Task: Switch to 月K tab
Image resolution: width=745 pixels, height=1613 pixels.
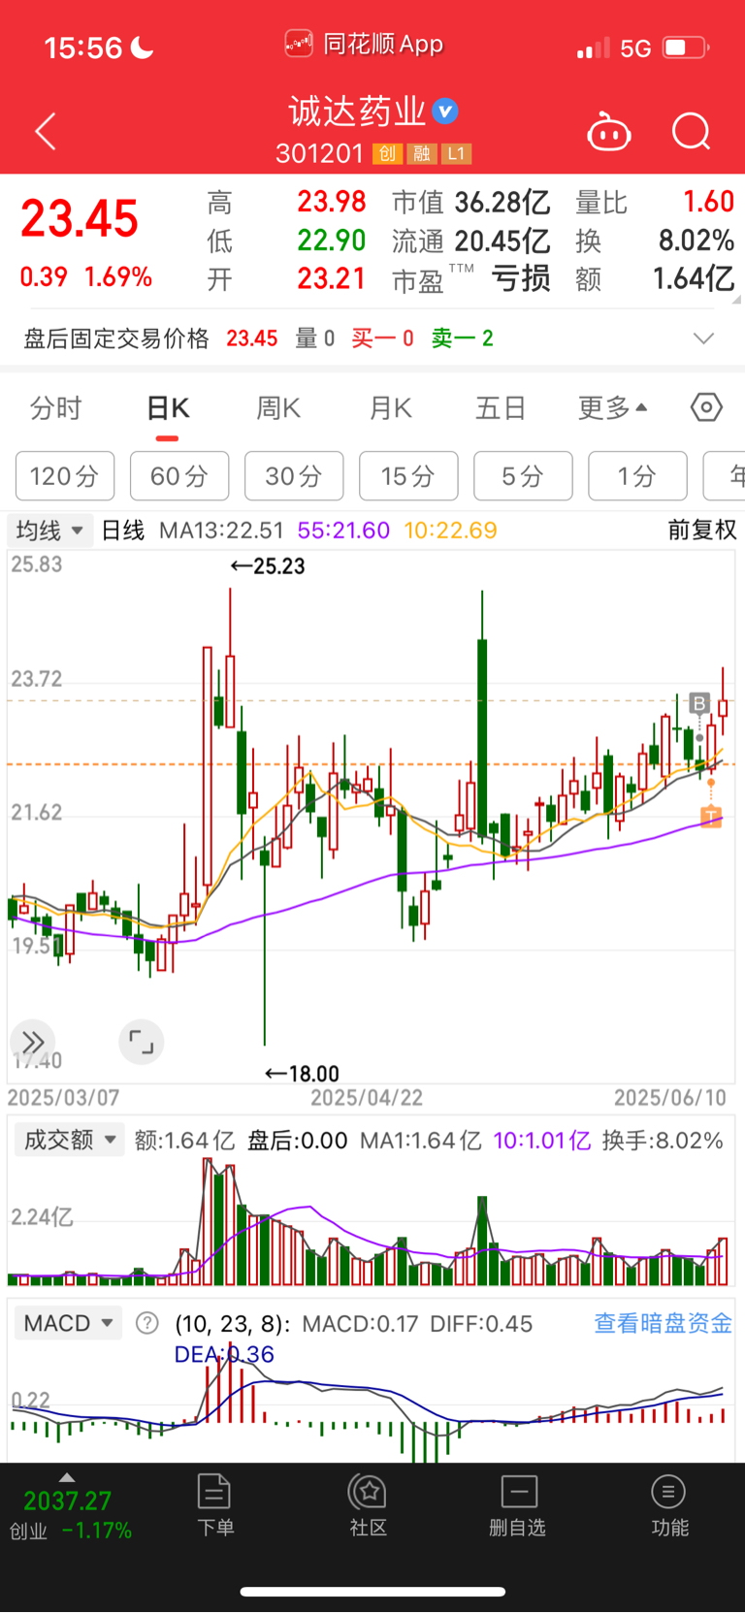Action: pos(391,408)
